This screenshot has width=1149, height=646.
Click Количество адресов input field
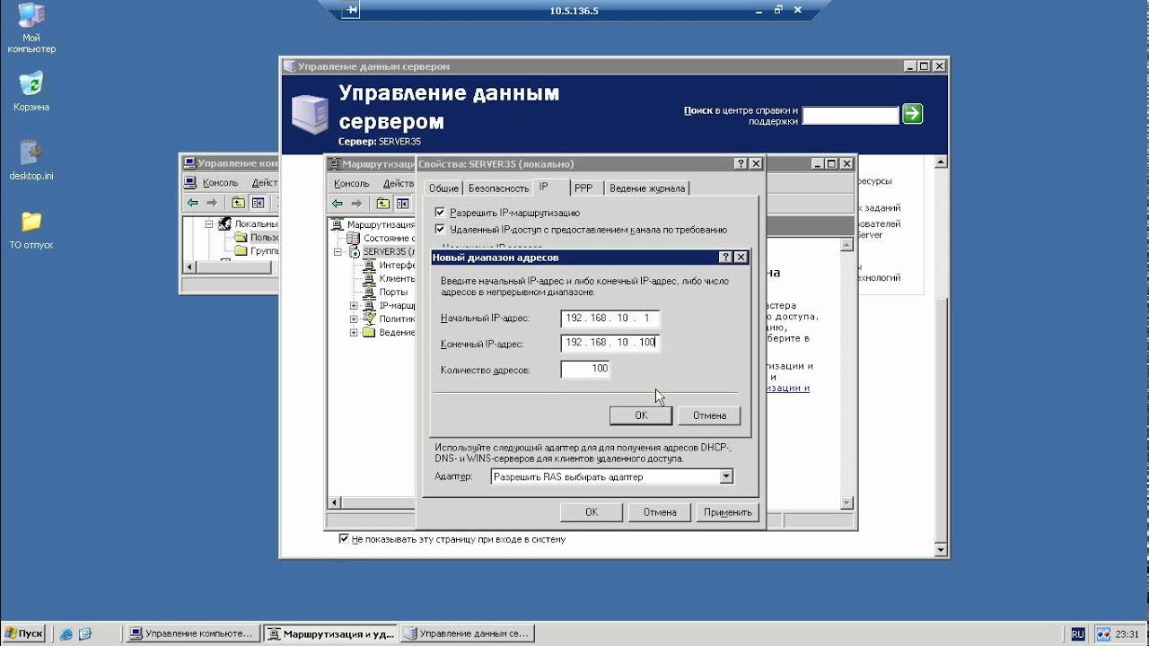(585, 369)
